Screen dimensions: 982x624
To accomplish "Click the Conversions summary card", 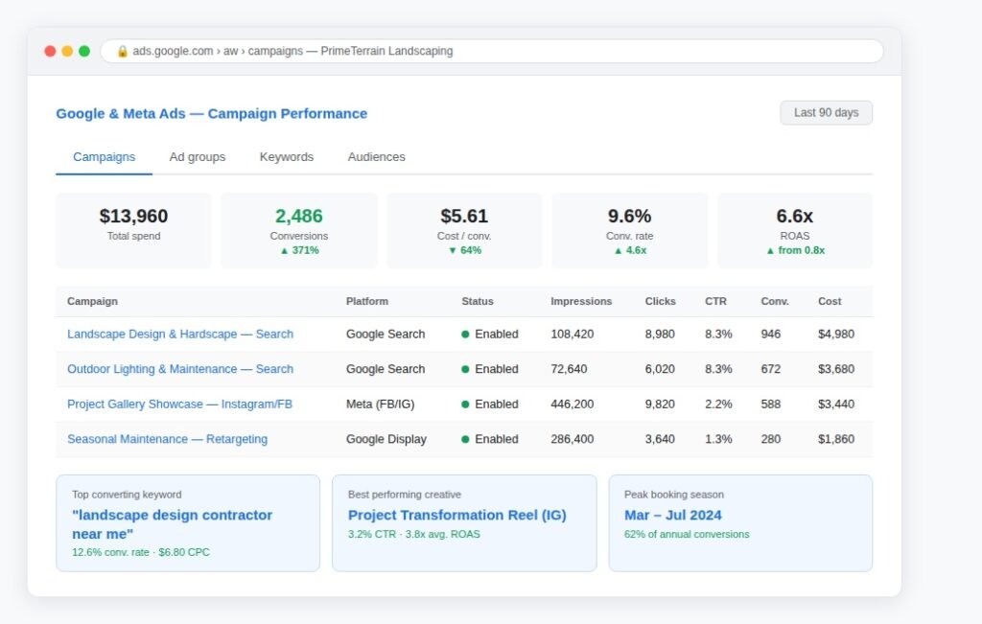I will [x=299, y=230].
